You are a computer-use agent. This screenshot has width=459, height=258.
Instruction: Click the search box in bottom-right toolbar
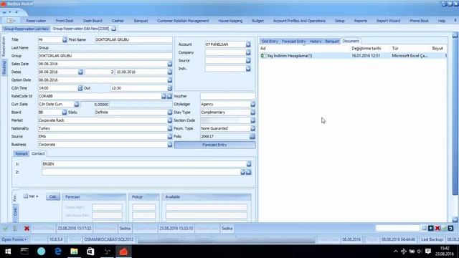397,228
